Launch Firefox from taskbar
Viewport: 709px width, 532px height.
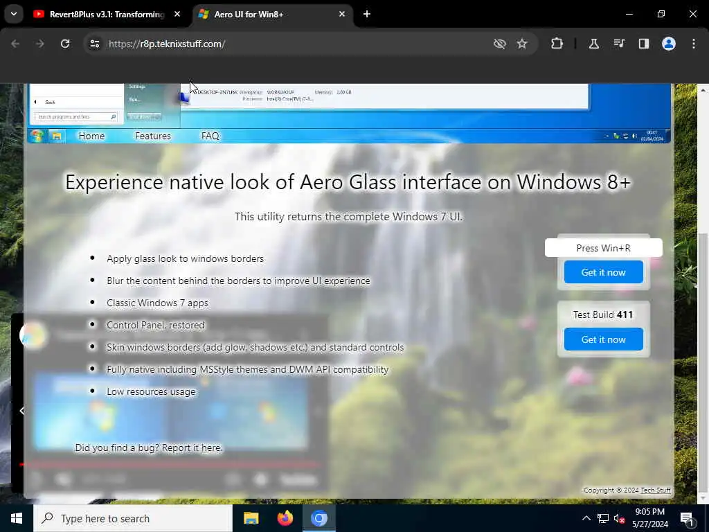click(285, 518)
